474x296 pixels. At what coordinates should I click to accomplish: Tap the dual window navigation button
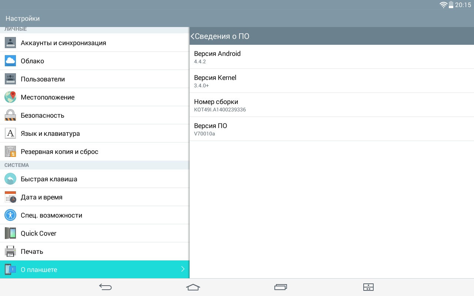[368, 287]
